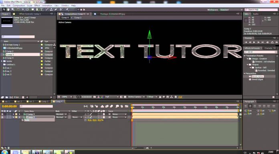Open the Full resolution dropdown
The height and width of the screenshot is (154, 279).
click(111, 97)
